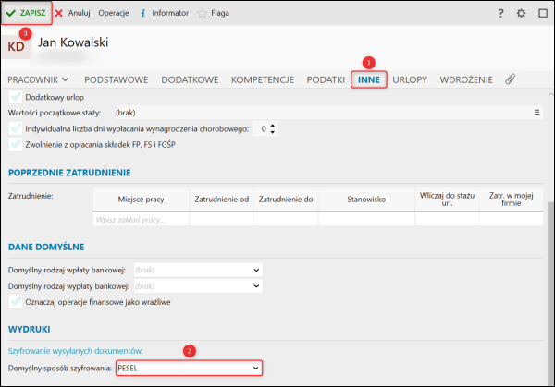Open Domyślny sposób szyfrowania PESEL dropdown
The height and width of the screenshot is (387, 555).
(189, 368)
